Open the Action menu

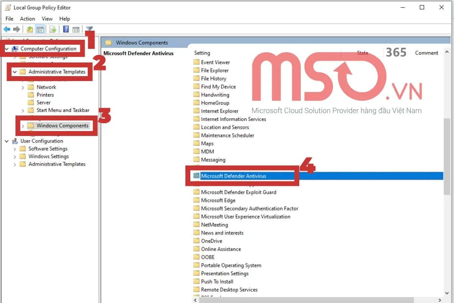(27, 19)
